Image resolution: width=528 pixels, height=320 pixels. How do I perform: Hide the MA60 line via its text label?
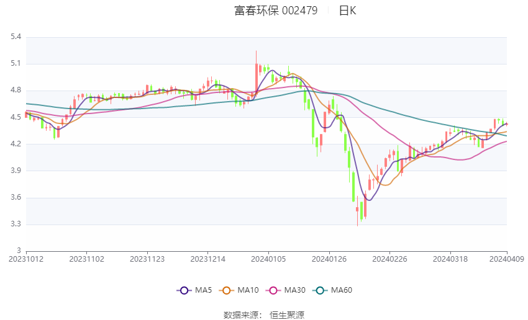tap(342, 290)
